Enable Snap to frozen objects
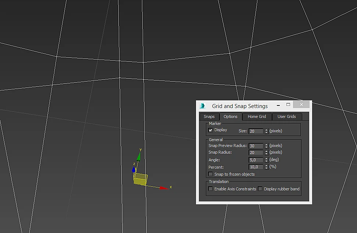357x233 pixels. 210,174
